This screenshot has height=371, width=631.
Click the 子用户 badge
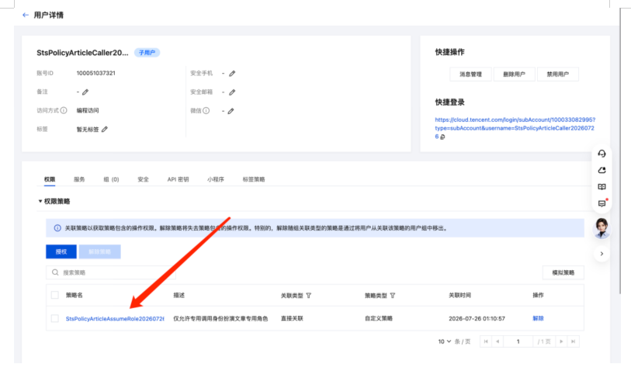click(x=147, y=53)
